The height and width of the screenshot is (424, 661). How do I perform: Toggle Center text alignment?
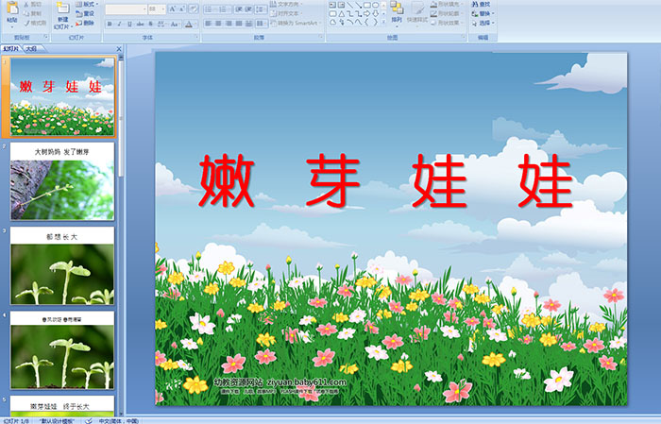pos(218,24)
